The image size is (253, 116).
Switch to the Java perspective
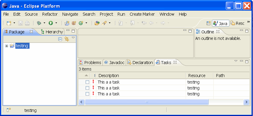click(221, 23)
